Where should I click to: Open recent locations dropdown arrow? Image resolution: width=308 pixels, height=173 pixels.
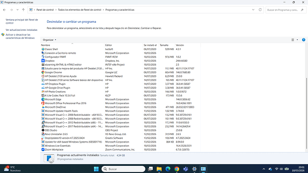tap(17, 10)
